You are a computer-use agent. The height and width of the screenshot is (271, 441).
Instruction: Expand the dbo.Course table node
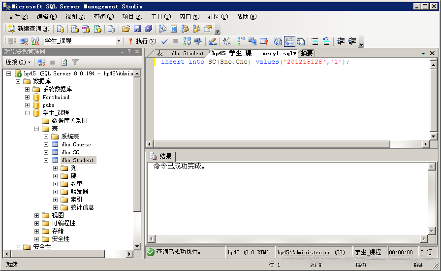(x=46, y=144)
